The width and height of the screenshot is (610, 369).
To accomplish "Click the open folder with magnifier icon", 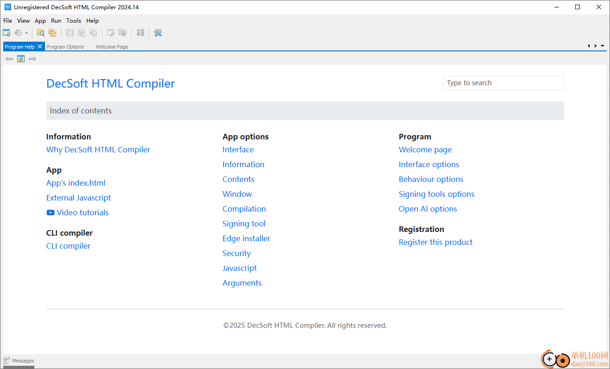I will (x=41, y=33).
